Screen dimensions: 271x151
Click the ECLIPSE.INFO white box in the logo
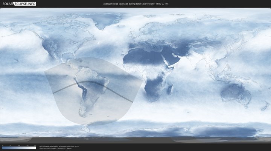26,4
